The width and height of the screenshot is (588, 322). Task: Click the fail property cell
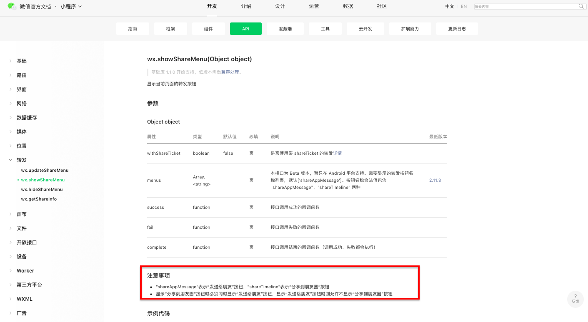(x=150, y=227)
